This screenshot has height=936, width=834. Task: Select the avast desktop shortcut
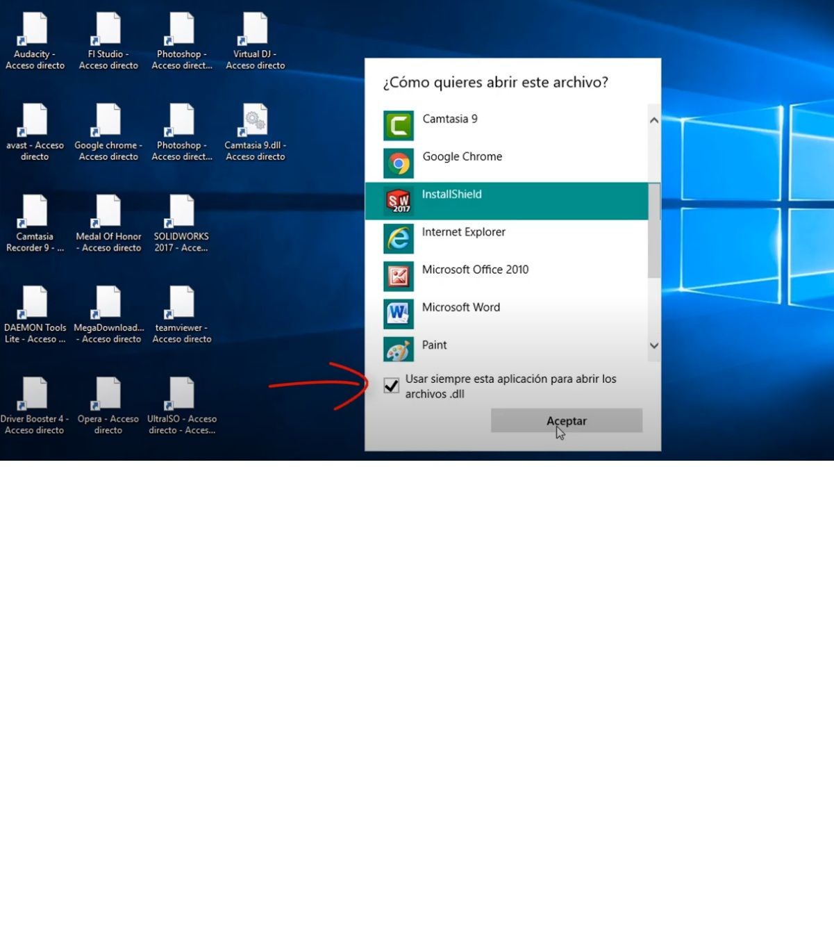[x=35, y=133]
